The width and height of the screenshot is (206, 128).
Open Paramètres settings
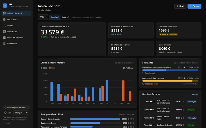point(16,44)
